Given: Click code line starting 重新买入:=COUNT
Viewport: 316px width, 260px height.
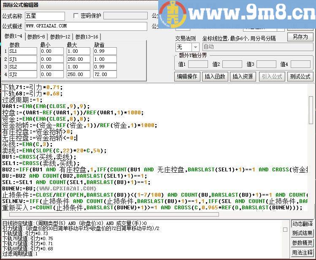Looking at the screenshot, I should click(x=152, y=208).
